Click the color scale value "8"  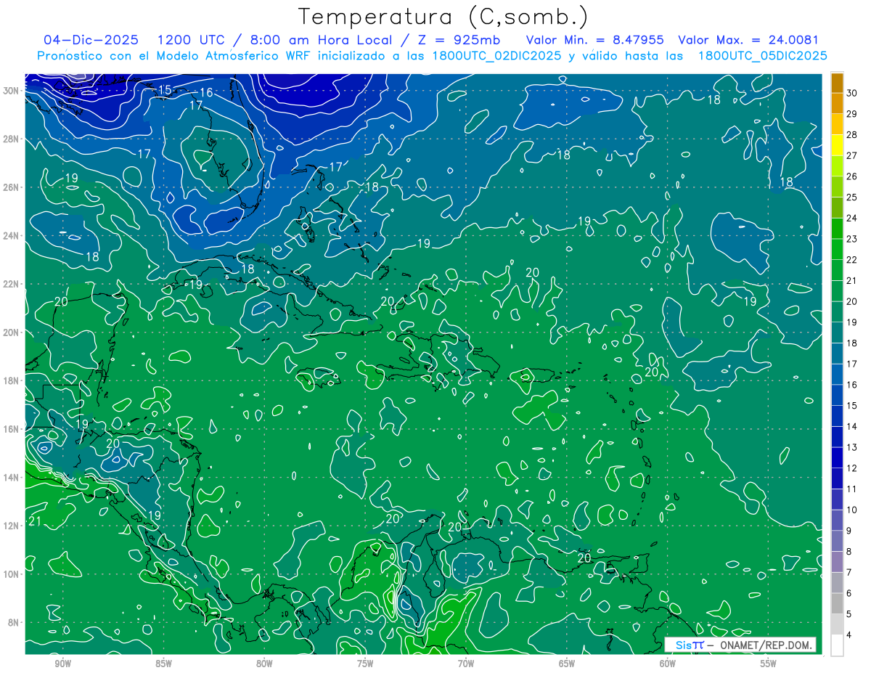pyautogui.click(x=849, y=552)
